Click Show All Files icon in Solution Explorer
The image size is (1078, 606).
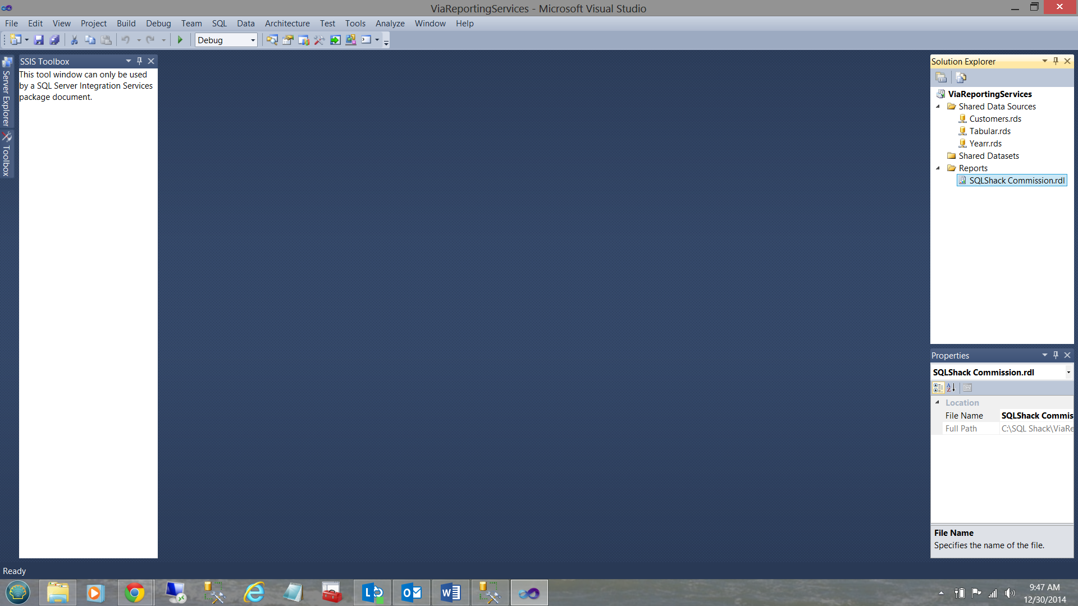(961, 77)
